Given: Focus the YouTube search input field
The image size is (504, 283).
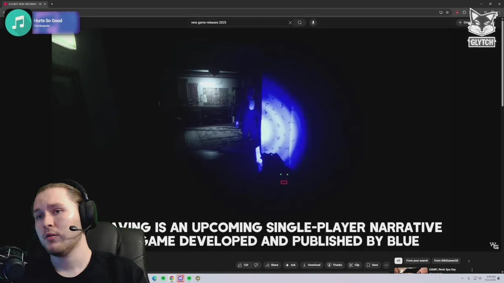Looking at the screenshot, I should [x=238, y=22].
